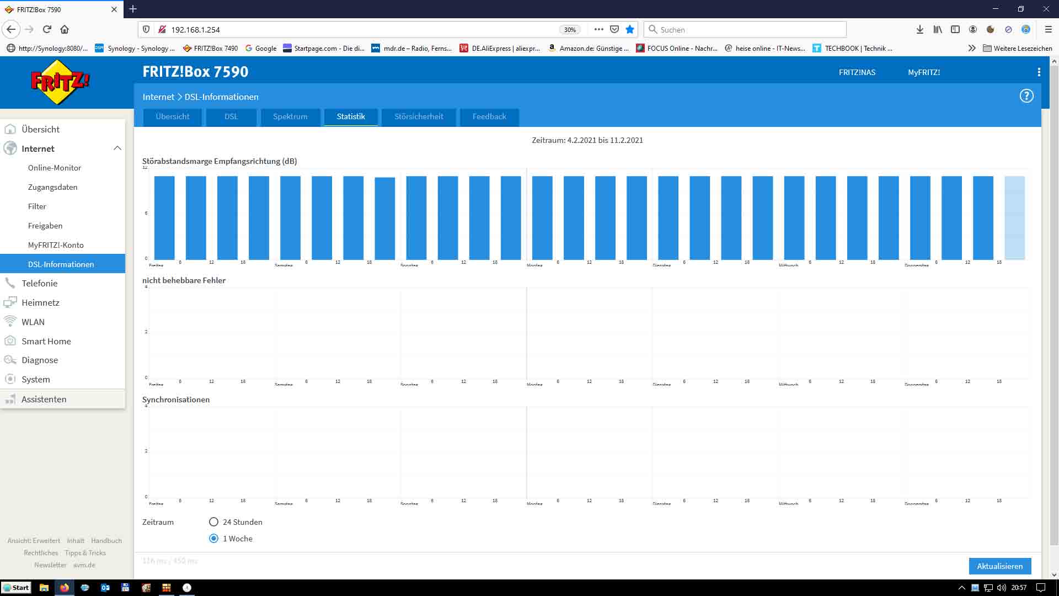Click the FRITZ! logo
1059x596 pixels.
point(60,82)
